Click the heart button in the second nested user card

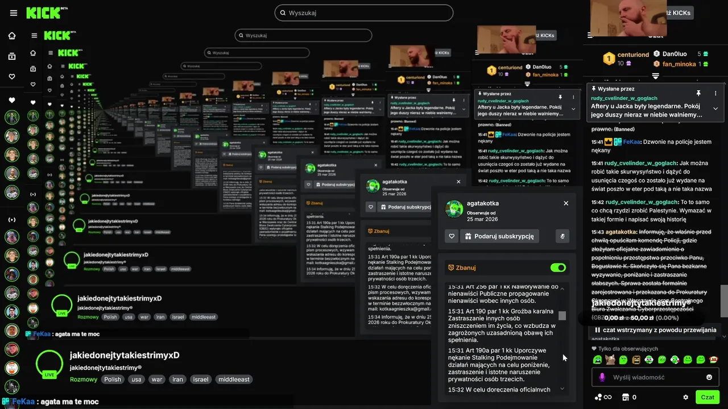tap(370, 207)
